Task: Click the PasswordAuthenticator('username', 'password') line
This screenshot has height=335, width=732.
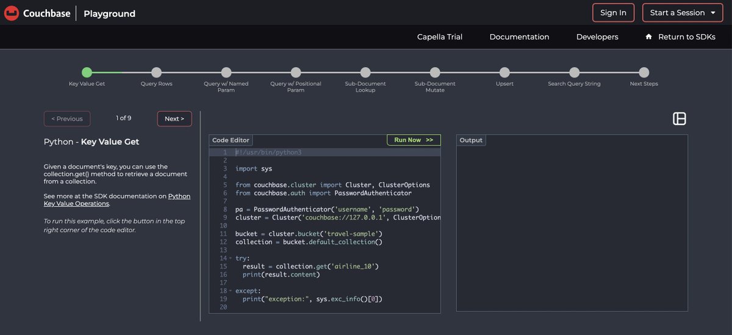Action: click(x=327, y=210)
